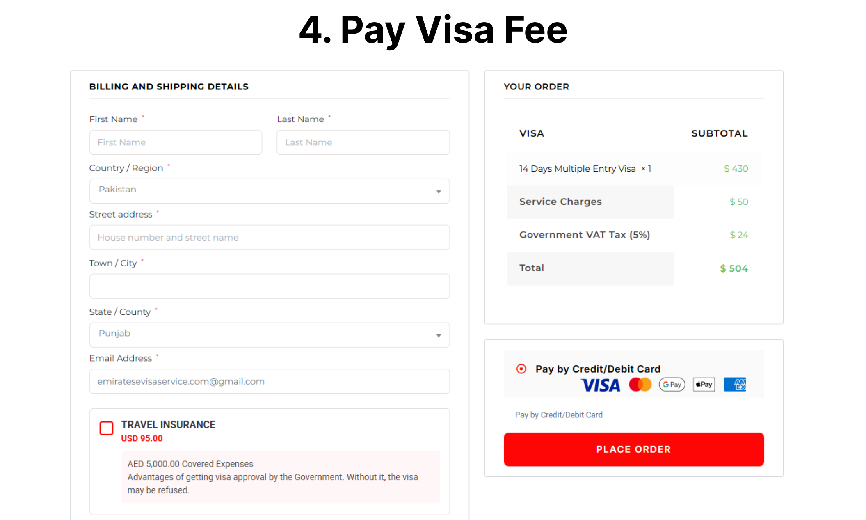
Task: Click the Town / City input field
Action: 269,286
